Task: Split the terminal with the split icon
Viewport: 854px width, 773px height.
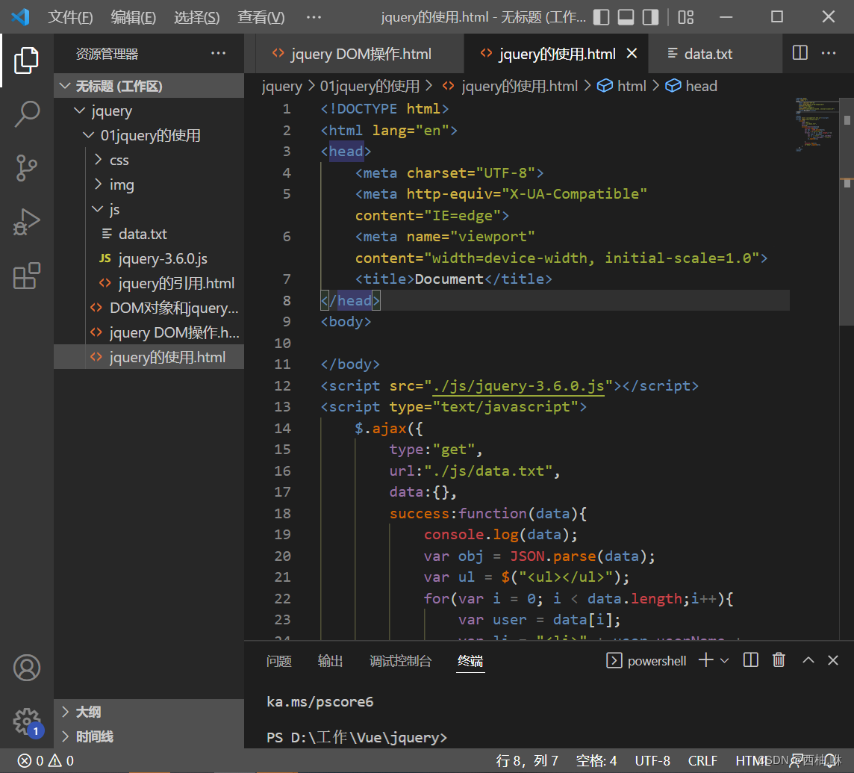Action: pyautogui.click(x=750, y=660)
